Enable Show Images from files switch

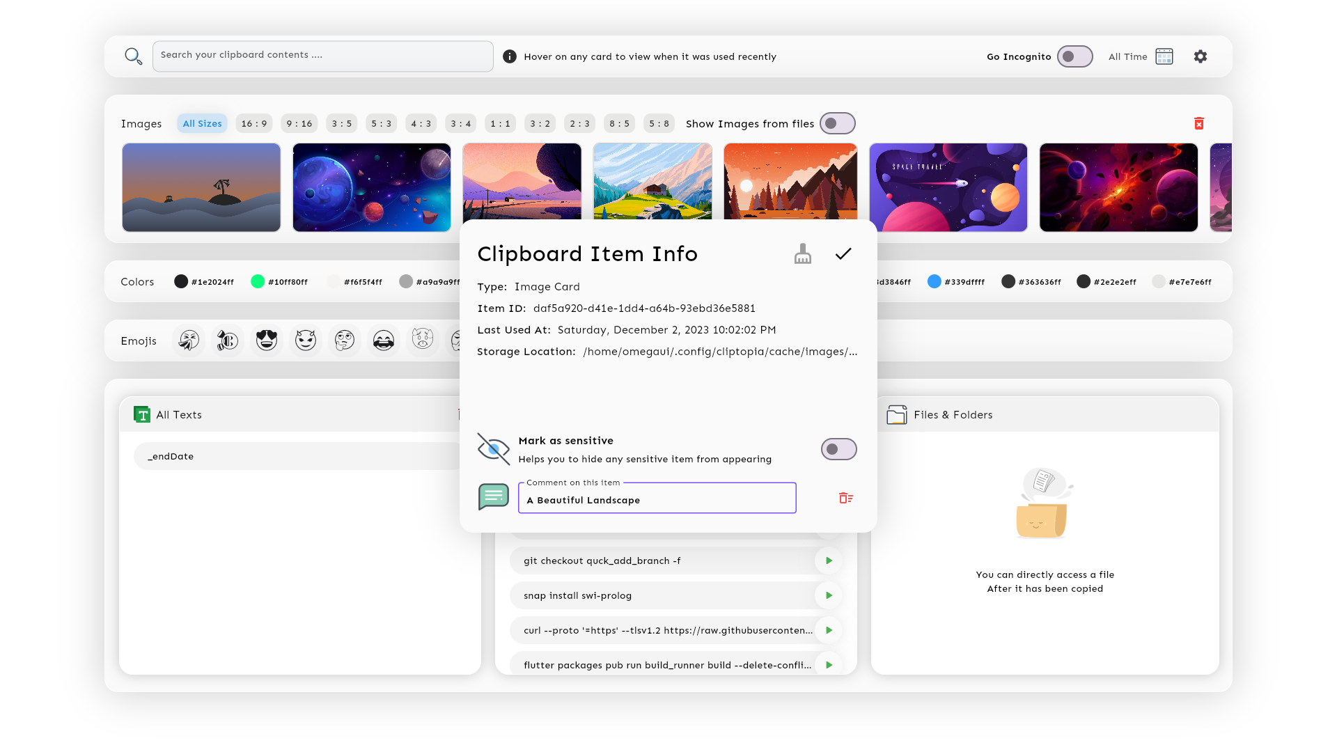(x=837, y=123)
